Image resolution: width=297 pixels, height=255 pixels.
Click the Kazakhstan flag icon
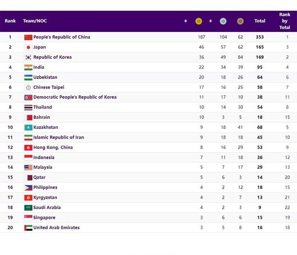(x=28, y=127)
